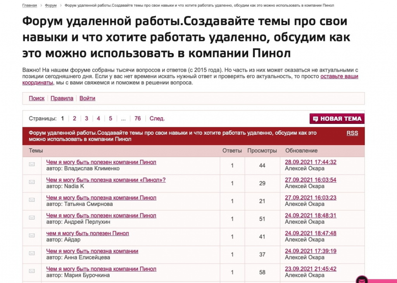Image resolution: width=397 pixels, height=283 pixels.
Task: Open the Поиск menu item
Action: [36, 98]
